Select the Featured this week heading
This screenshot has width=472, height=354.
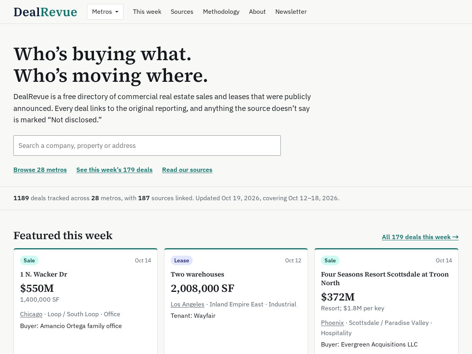[x=63, y=236]
